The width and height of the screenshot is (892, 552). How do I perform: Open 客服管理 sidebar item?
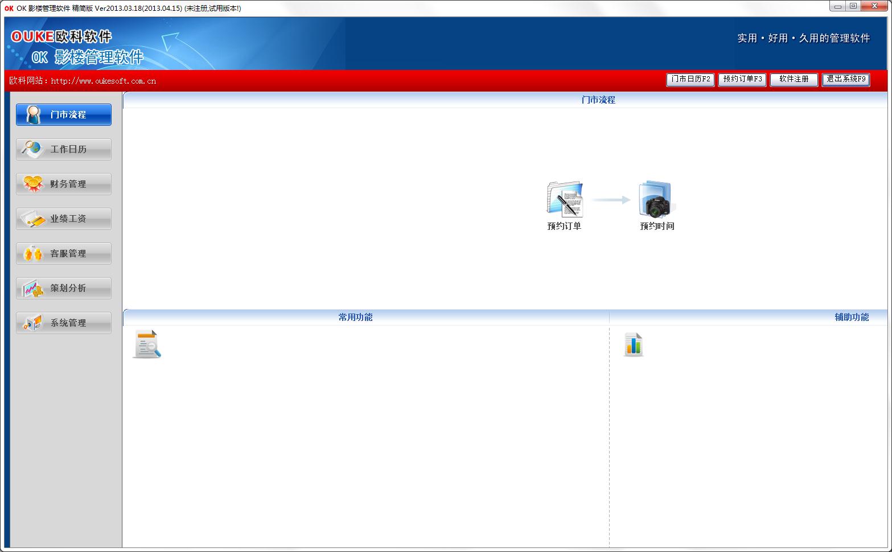[x=64, y=253]
